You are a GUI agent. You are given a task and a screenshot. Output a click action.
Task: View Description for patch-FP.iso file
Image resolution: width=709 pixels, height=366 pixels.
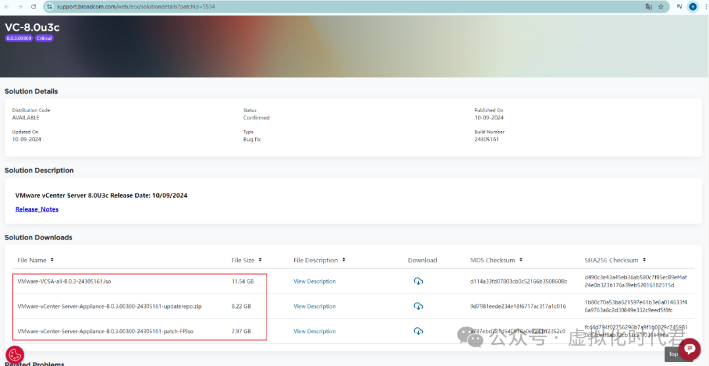coord(314,331)
